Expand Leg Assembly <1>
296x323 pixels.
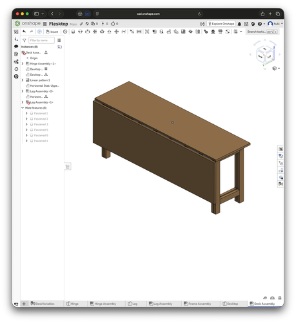tap(23, 102)
